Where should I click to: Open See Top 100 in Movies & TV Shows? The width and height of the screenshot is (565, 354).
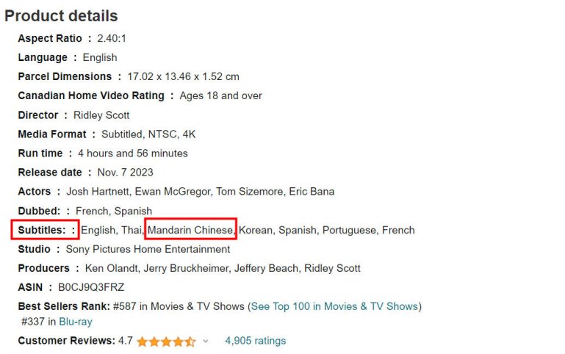[334, 306]
